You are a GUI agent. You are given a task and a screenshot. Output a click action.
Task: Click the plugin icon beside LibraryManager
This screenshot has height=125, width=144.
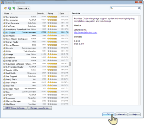[x=4, y=45]
